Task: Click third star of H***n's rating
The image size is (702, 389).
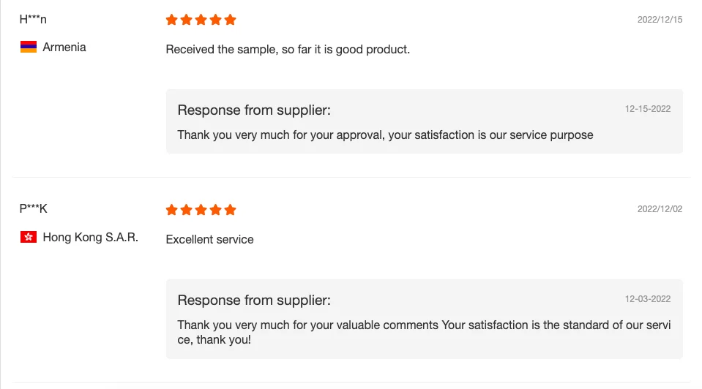Action: tap(201, 20)
